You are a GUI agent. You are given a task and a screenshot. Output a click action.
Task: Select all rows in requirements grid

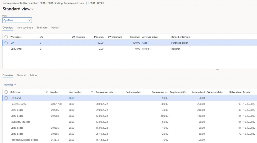coord(6,92)
